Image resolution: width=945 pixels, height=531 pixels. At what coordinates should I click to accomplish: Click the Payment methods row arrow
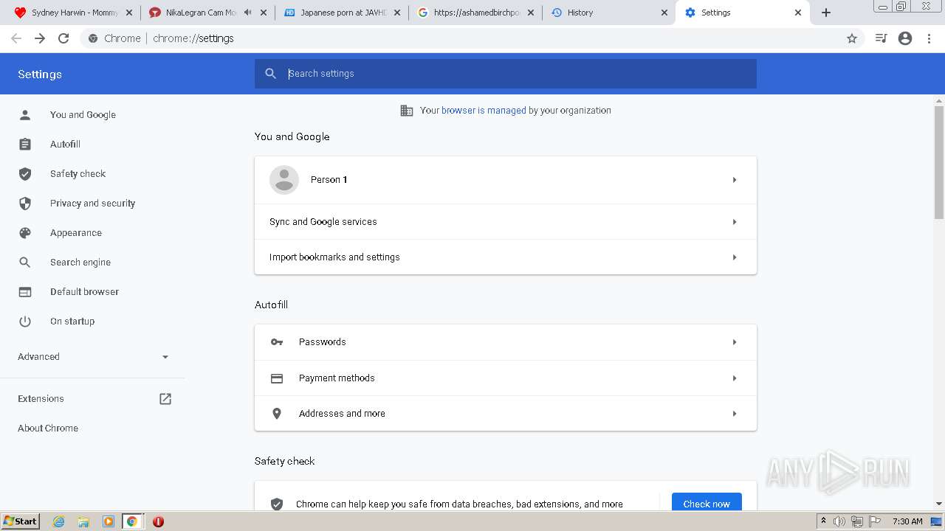pos(735,378)
